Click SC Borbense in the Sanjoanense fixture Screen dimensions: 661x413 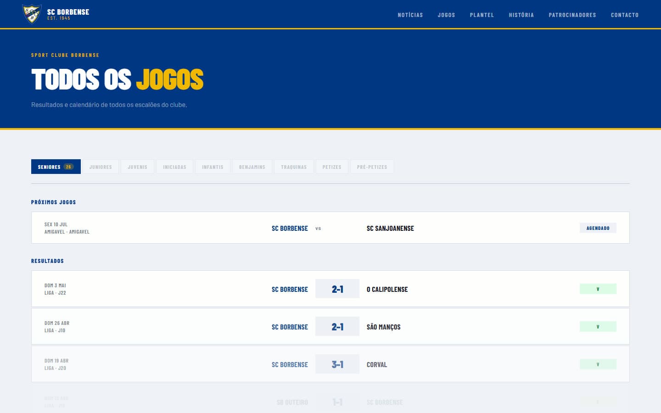click(x=290, y=228)
